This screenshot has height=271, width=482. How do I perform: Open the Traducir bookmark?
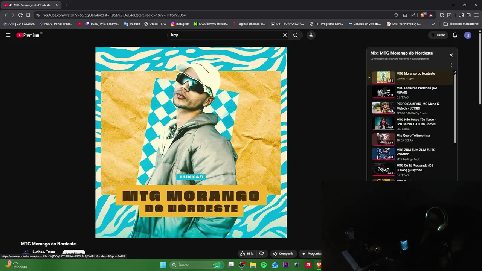click(x=132, y=24)
